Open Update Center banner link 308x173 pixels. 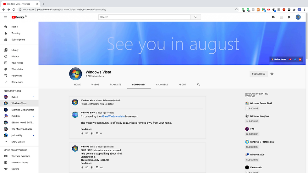click(x=278, y=59)
